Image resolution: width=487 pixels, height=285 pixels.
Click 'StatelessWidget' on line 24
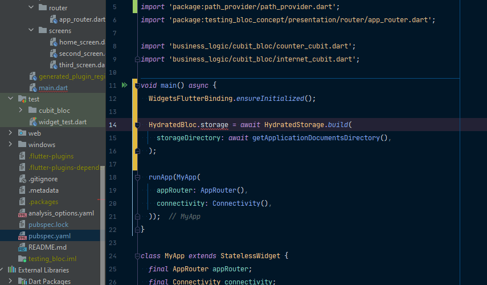pos(250,256)
